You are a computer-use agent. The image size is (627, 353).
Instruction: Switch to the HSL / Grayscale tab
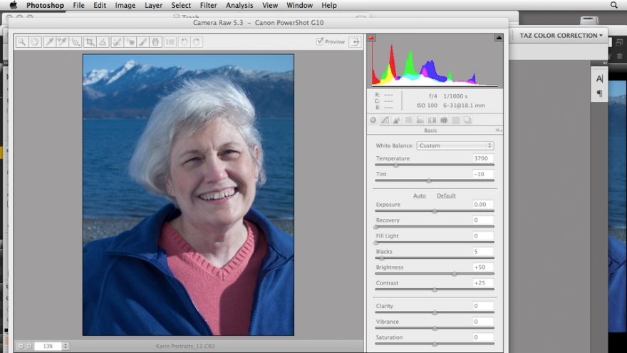(408, 120)
